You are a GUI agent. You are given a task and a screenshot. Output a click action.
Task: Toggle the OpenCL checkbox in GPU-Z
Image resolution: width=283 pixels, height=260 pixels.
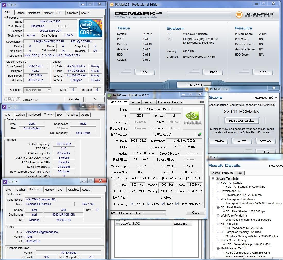coord(132,204)
